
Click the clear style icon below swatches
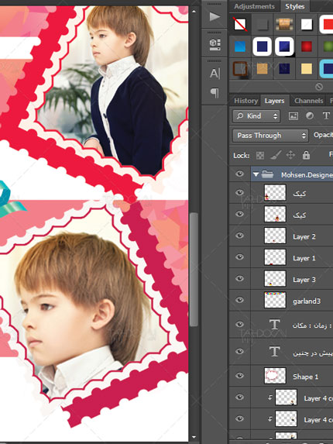pos(319,86)
